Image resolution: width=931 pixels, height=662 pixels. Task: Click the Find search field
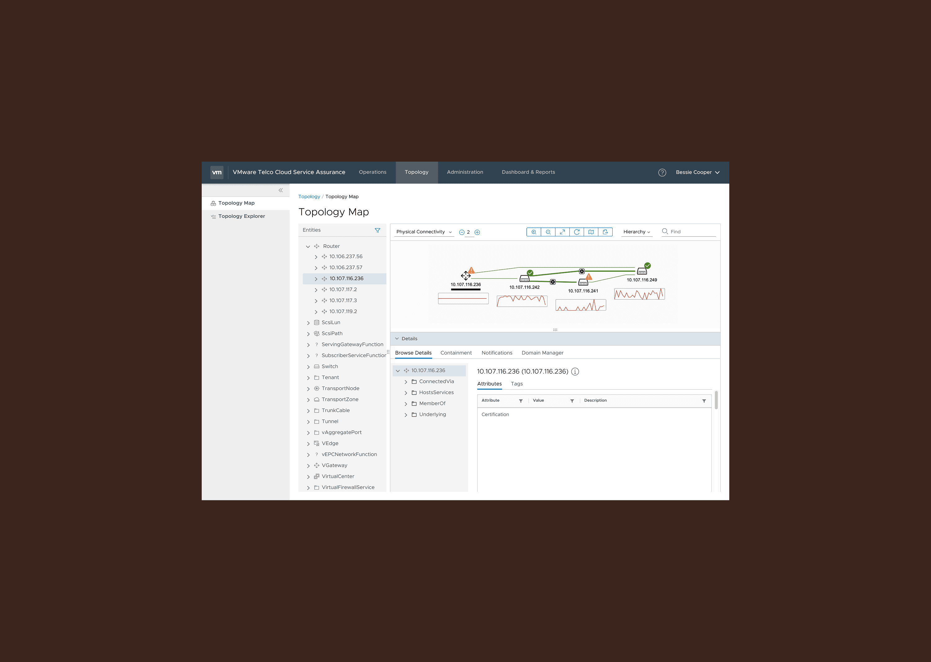click(692, 231)
